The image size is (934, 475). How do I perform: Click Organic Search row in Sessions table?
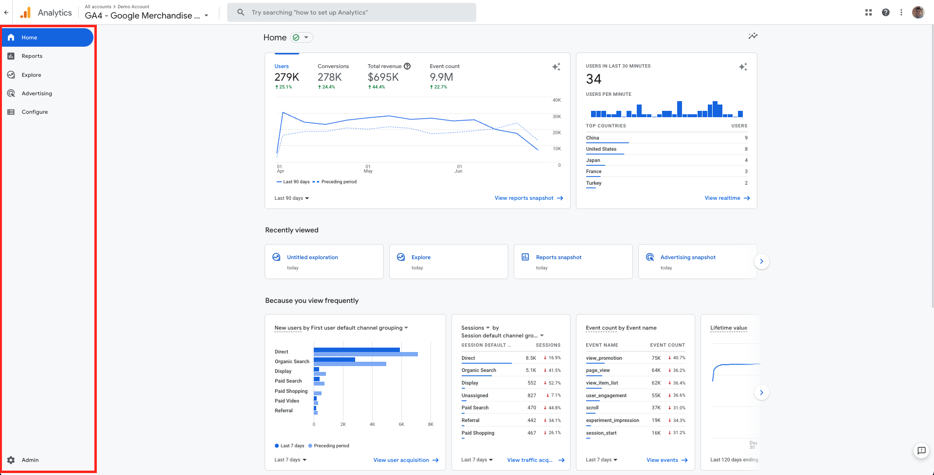click(511, 370)
